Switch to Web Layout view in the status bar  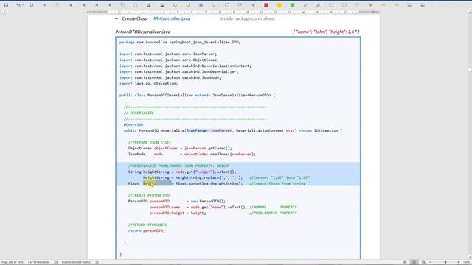click(x=423, y=262)
